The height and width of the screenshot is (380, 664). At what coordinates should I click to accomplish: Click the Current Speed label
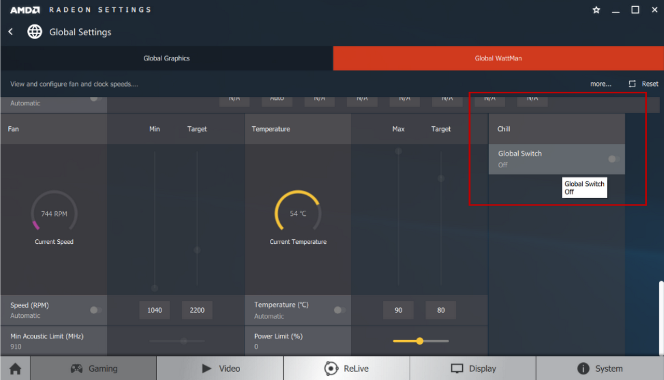54,242
